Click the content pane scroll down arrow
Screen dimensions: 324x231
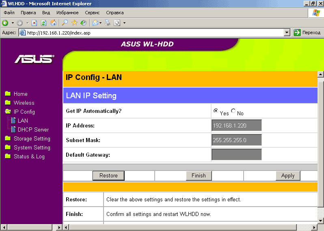click(x=320, y=220)
